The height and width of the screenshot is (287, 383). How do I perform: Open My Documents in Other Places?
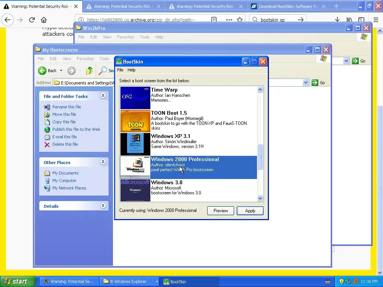(65, 173)
